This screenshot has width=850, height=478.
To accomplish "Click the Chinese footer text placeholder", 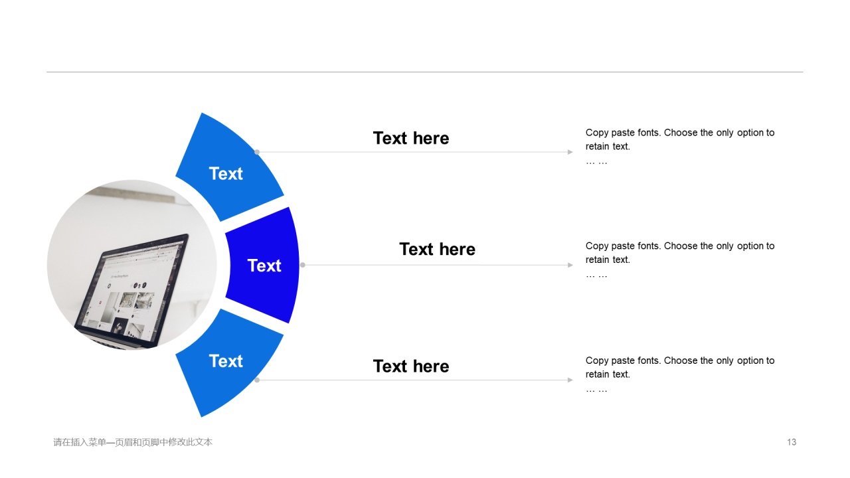I will click(x=133, y=442).
